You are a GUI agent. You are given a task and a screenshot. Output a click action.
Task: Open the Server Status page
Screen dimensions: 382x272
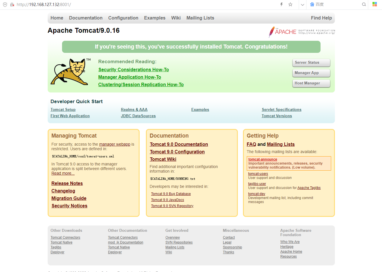(x=311, y=63)
